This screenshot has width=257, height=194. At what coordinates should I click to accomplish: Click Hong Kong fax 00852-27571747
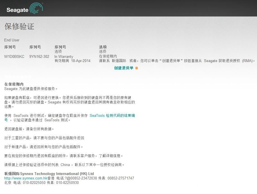tap(121, 178)
